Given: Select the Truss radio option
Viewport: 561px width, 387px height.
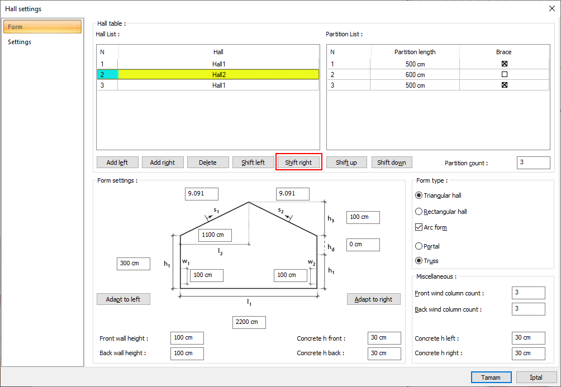Looking at the screenshot, I should tap(419, 261).
